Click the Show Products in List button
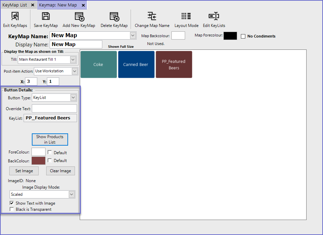This screenshot has height=235, width=323. pyautogui.click(x=50, y=139)
